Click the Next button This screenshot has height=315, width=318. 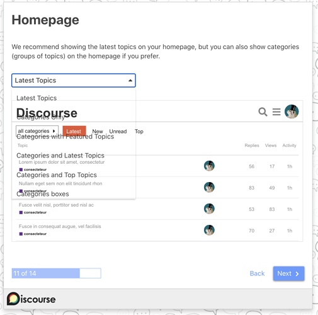288,273
